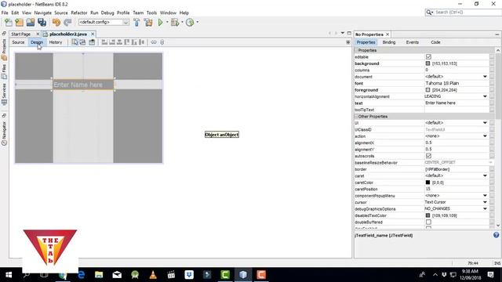Switch to History view
Screen dimensions: 502x282
click(56, 42)
